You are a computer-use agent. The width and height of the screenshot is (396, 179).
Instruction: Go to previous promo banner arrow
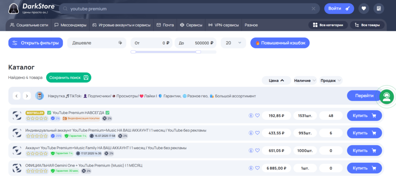[x=16, y=96]
